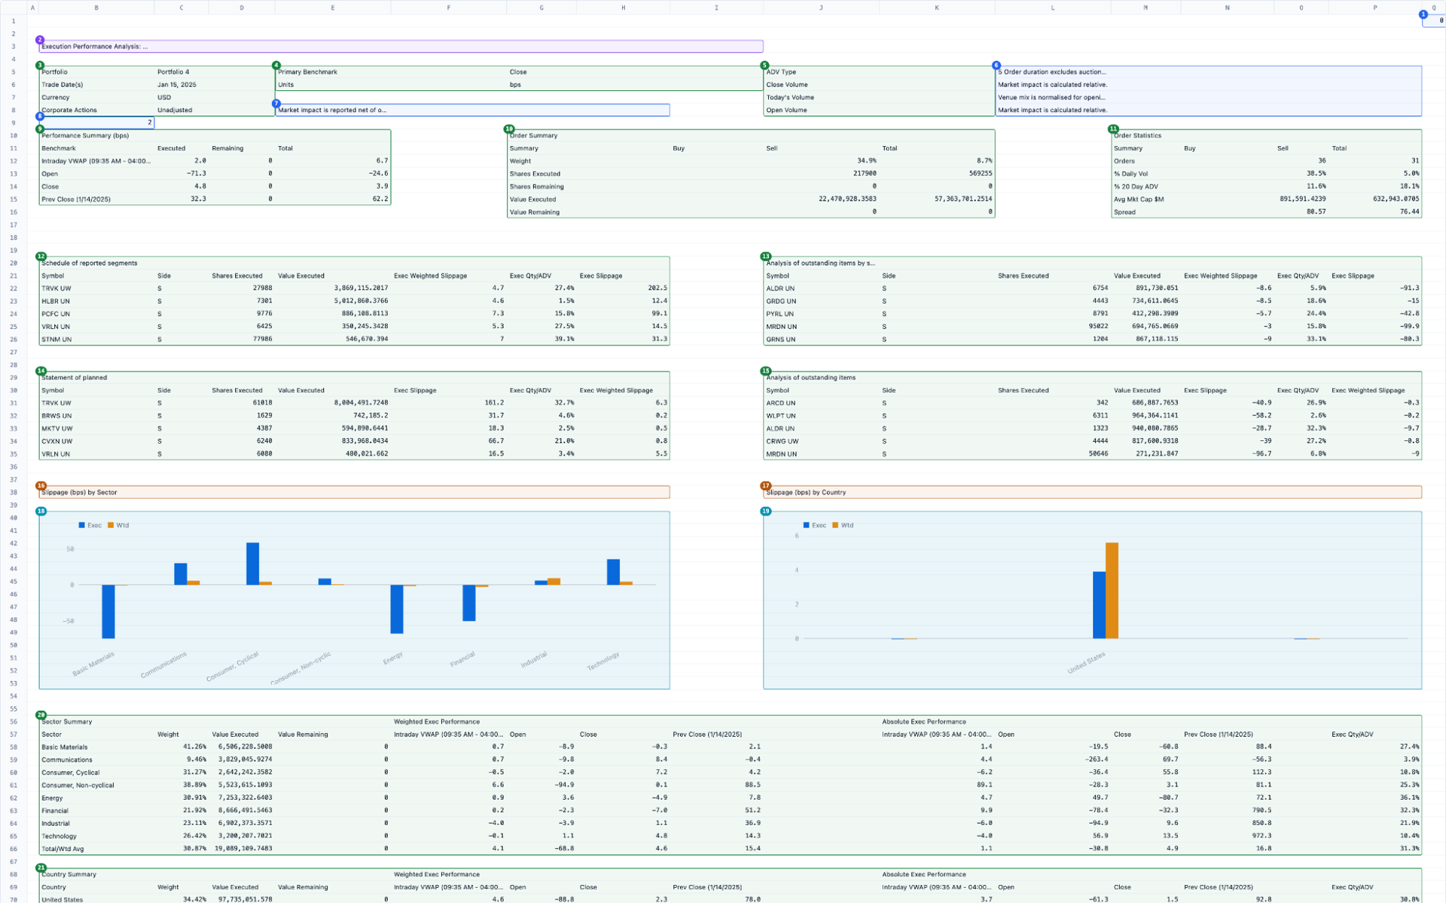
Task: Click the Avg Mkt Cap $M label
Action: pos(1139,199)
